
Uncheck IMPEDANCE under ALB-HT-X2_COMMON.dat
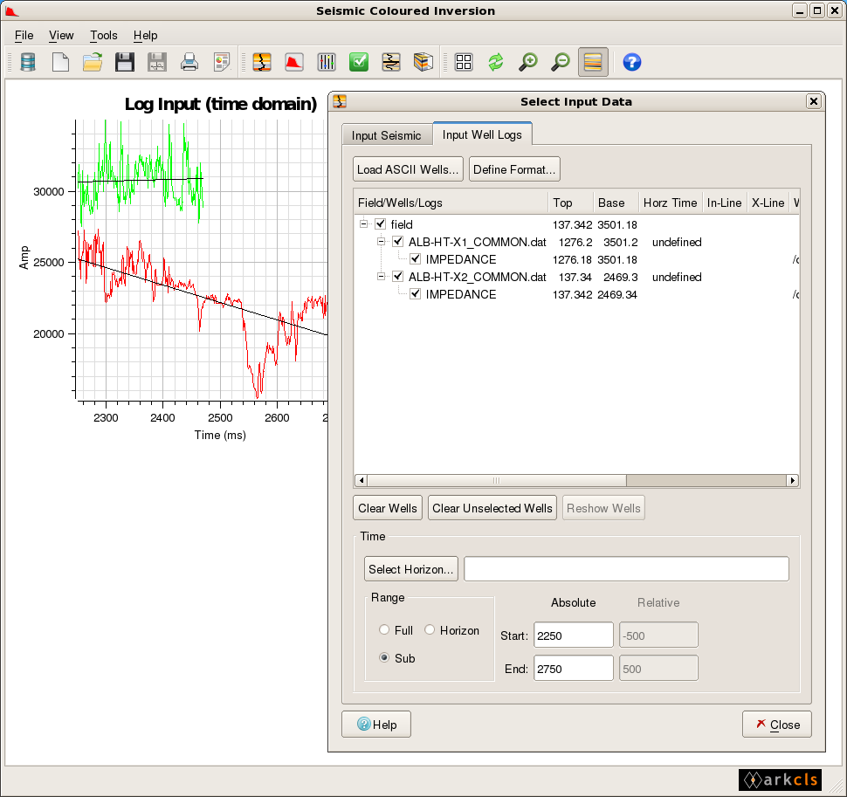point(416,293)
